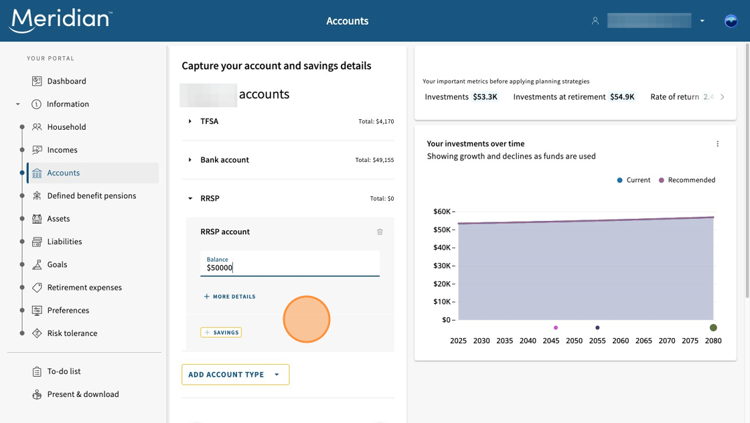Open the To-do list link
Screen dimensions: 750x423
pos(64,371)
